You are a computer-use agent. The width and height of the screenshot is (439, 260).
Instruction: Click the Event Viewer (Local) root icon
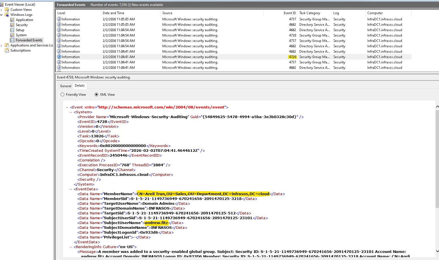click(x=2, y=5)
